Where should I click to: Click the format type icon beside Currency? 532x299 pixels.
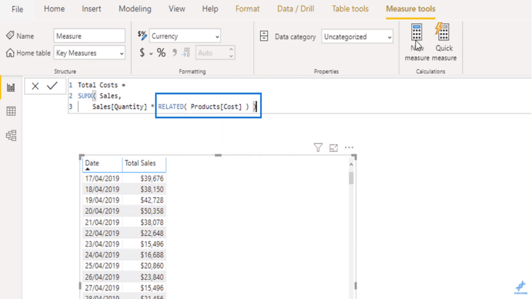(142, 35)
